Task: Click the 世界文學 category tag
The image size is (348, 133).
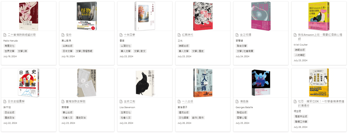Action: point(9,51)
